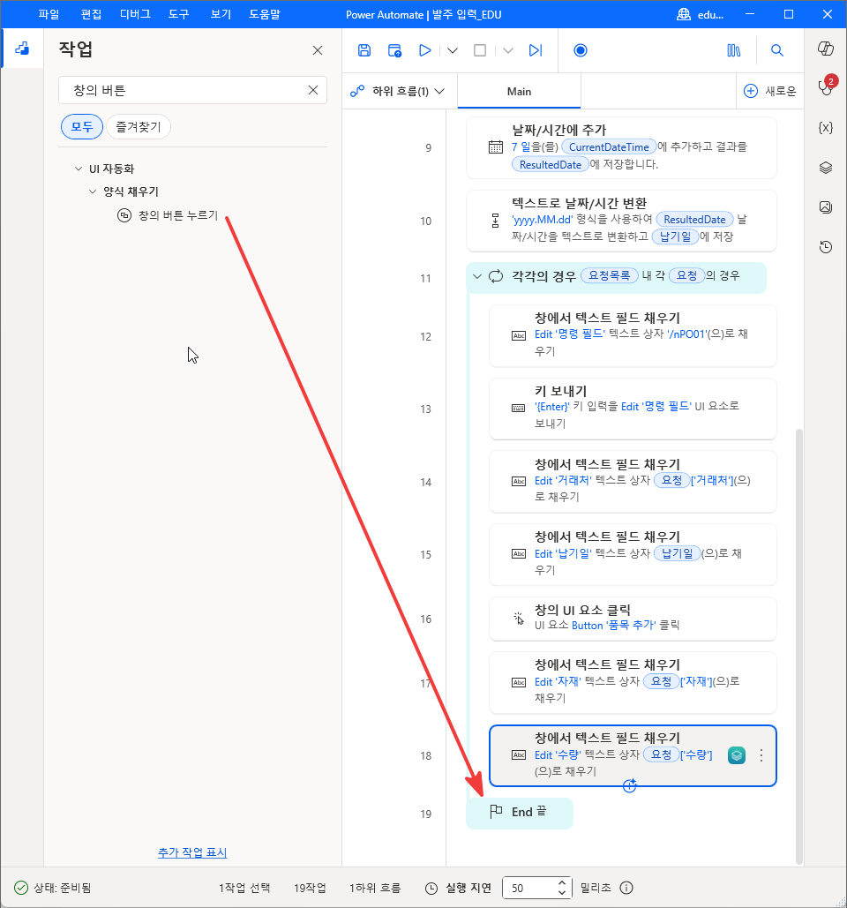The width and height of the screenshot is (847, 908).
Task: Click the run delay info icon
Action: 626,888
